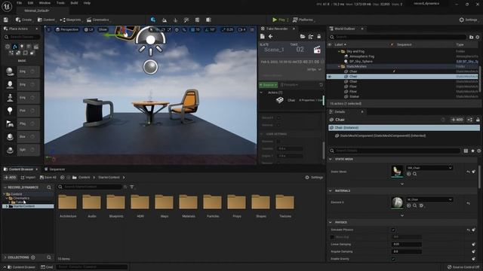Click the Add button in Content Browser
This screenshot has width=483, height=271.
point(10,178)
